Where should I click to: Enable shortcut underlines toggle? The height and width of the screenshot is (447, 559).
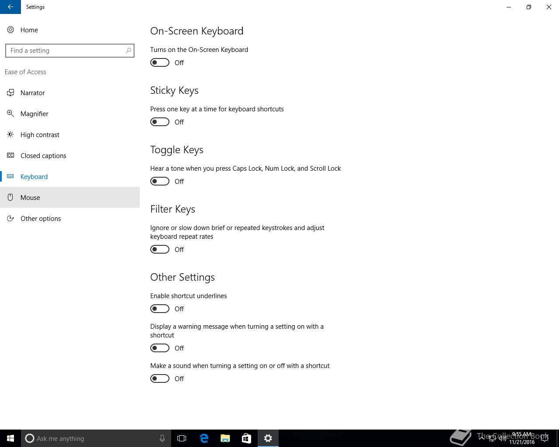(160, 309)
